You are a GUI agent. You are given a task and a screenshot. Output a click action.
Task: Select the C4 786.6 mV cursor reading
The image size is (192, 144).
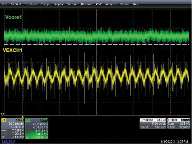(x=42, y=134)
